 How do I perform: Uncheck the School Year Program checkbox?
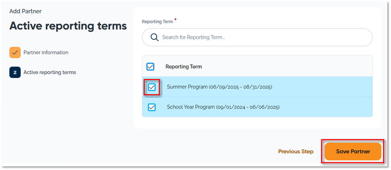[152, 107]
